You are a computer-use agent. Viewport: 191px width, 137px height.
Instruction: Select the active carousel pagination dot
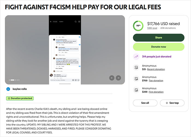(x=13, y=80)
